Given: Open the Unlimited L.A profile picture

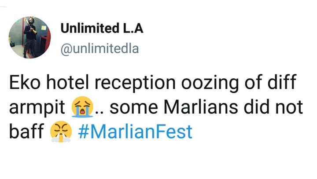Looking at the screenshot, I should pos(30,38).
